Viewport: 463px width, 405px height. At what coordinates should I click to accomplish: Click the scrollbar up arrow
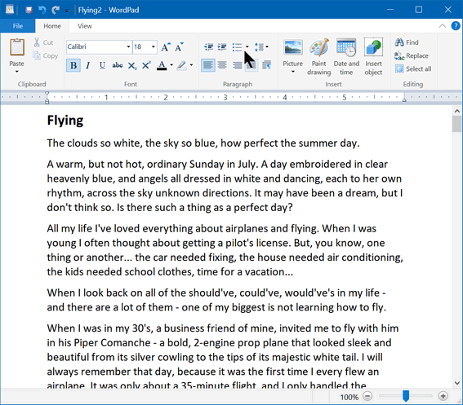tap(456, 111)
